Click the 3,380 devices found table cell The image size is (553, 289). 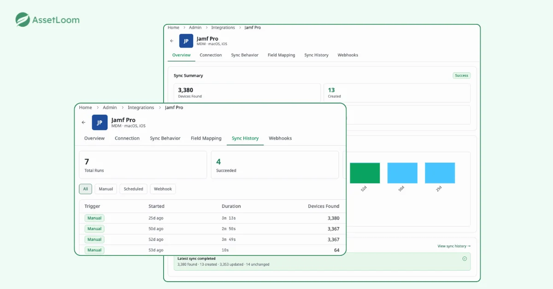[x=334, y=218]
